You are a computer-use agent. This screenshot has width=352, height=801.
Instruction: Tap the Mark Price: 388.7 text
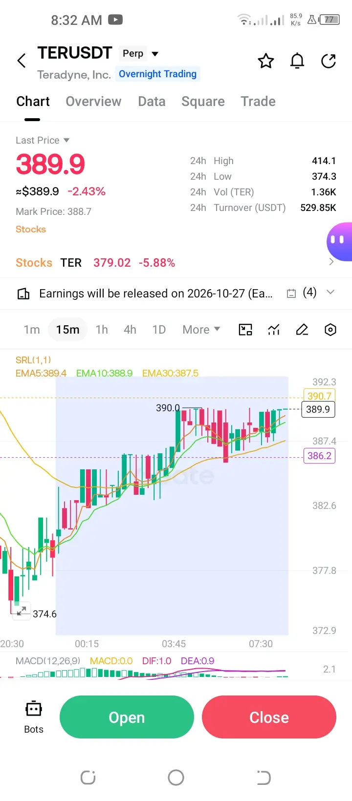pyautogui.click(x=53, y=211)
